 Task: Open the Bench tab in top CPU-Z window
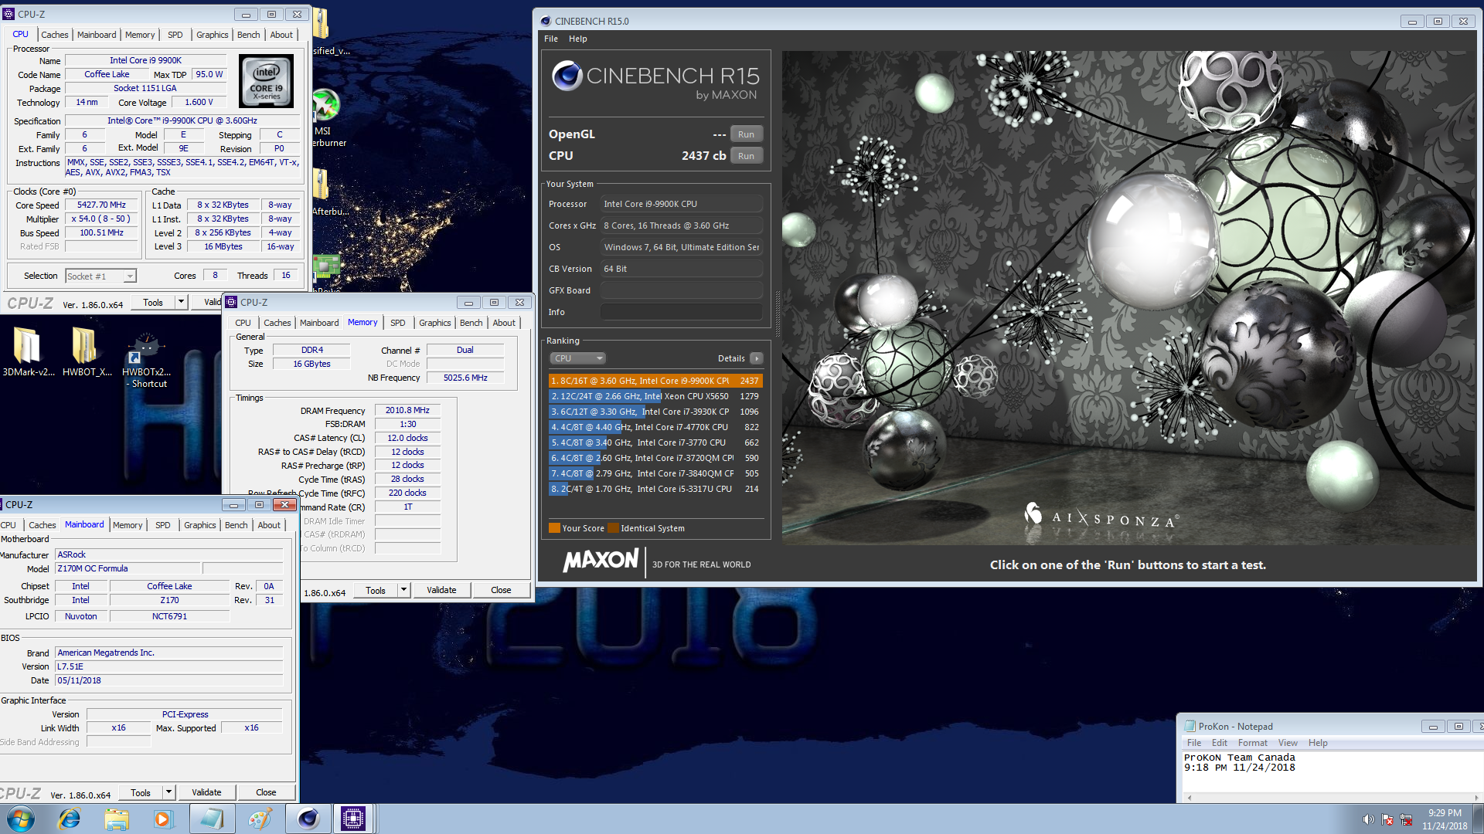point(249,35)
